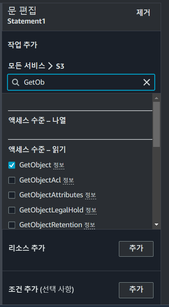169x307 pixels.
Task: Click the scroll up arrow in actions list
Action: point(156,98)
